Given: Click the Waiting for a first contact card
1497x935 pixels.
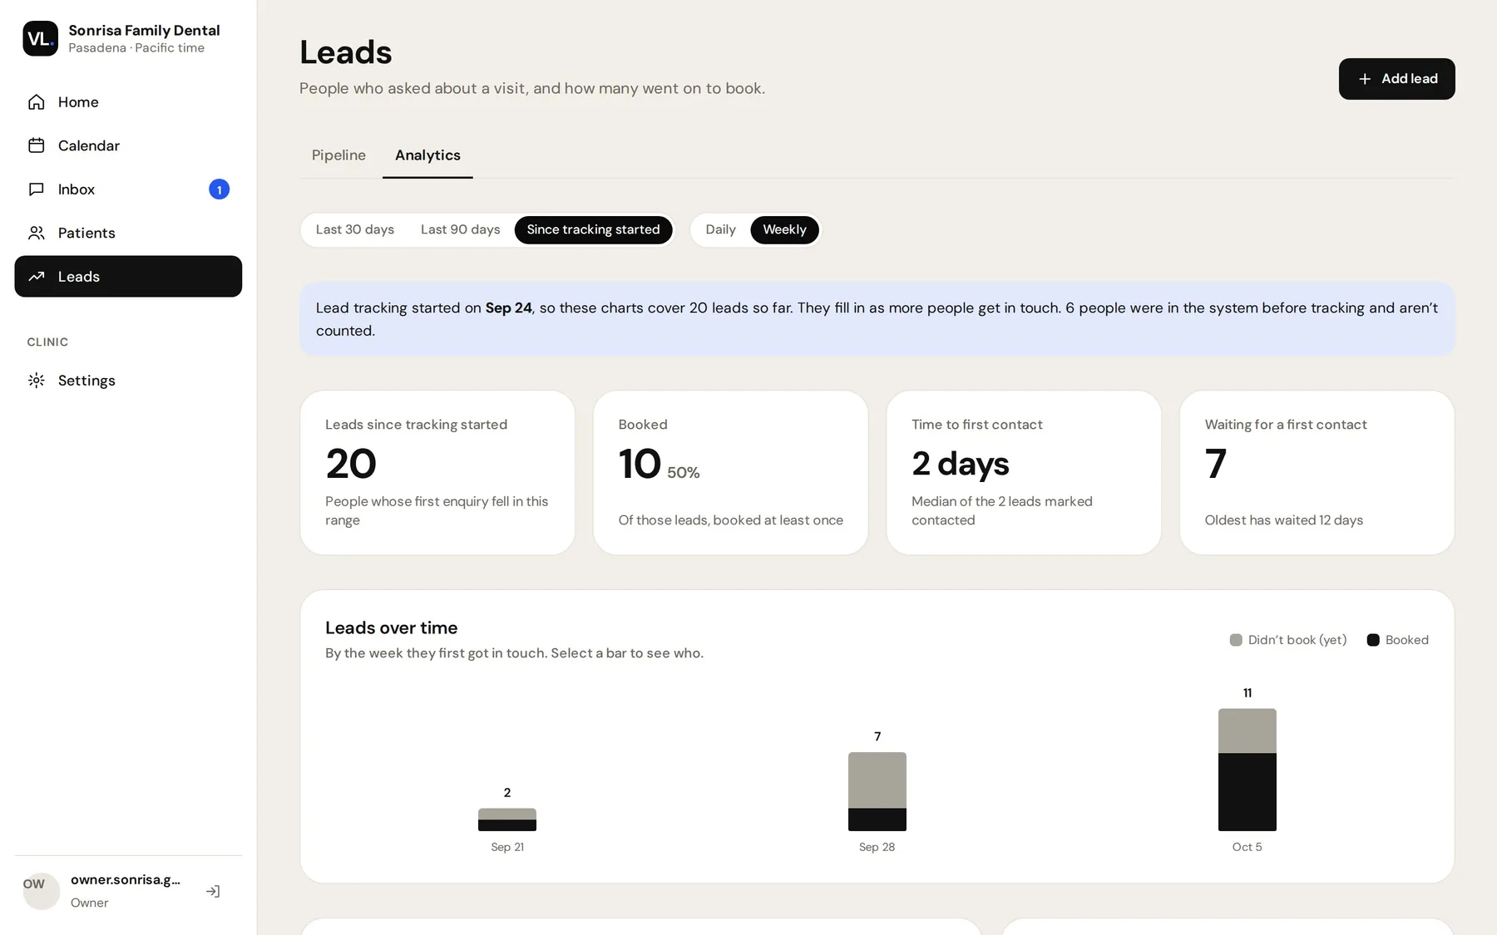Looking at the screenshot, I should [x=1317, y=473].
